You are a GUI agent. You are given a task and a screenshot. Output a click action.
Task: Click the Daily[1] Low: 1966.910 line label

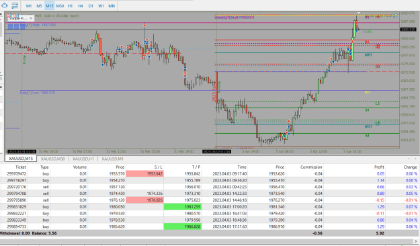[x=37, y=93]
